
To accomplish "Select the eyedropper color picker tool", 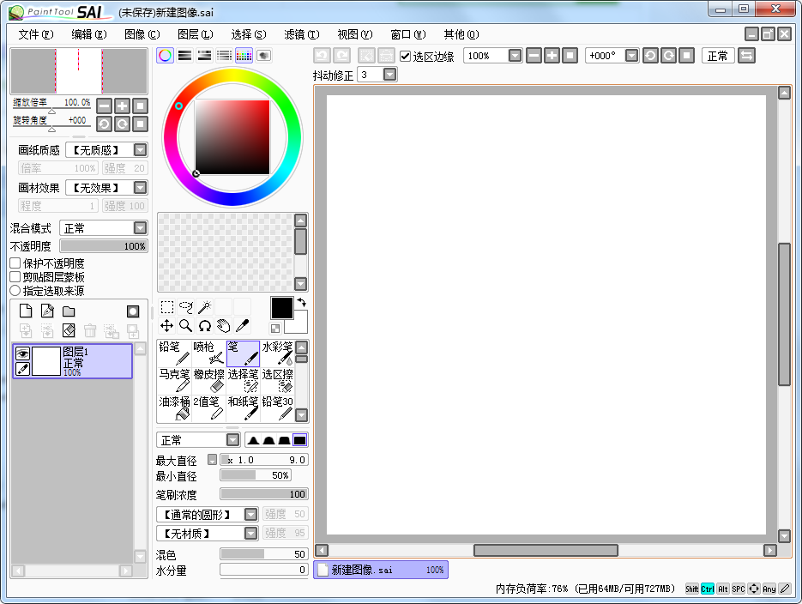I will pos(243,326).
